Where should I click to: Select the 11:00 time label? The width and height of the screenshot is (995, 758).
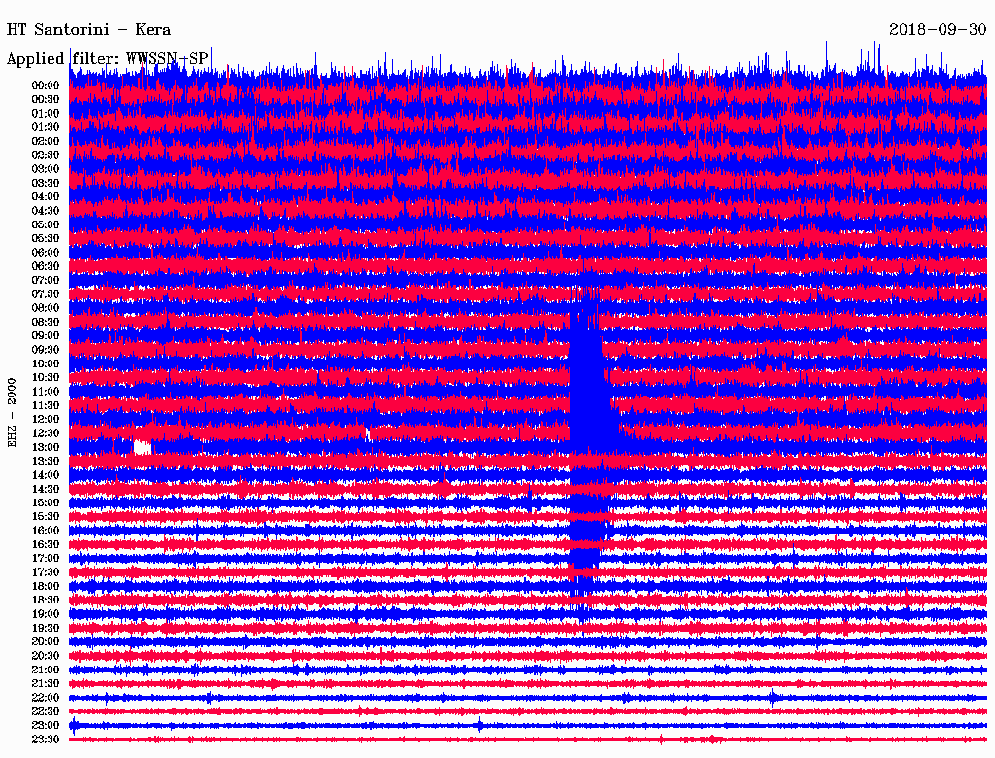(x=46, y=392)
